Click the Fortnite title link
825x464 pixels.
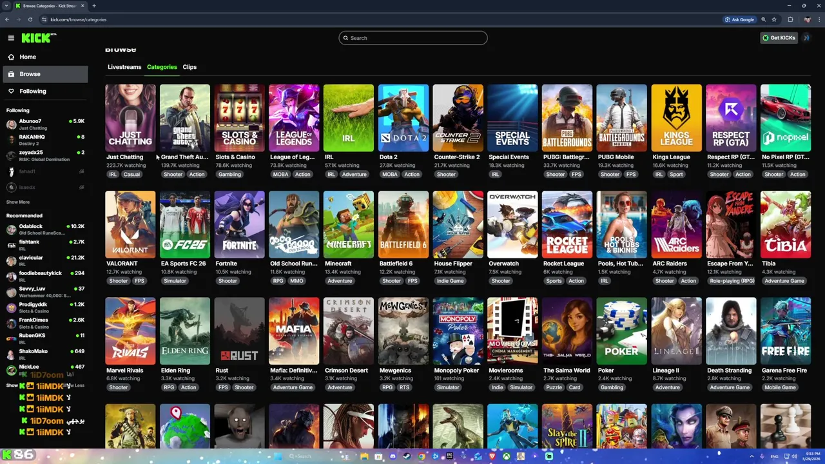226,264
